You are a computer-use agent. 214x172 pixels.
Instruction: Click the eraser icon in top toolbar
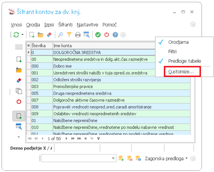50,35
